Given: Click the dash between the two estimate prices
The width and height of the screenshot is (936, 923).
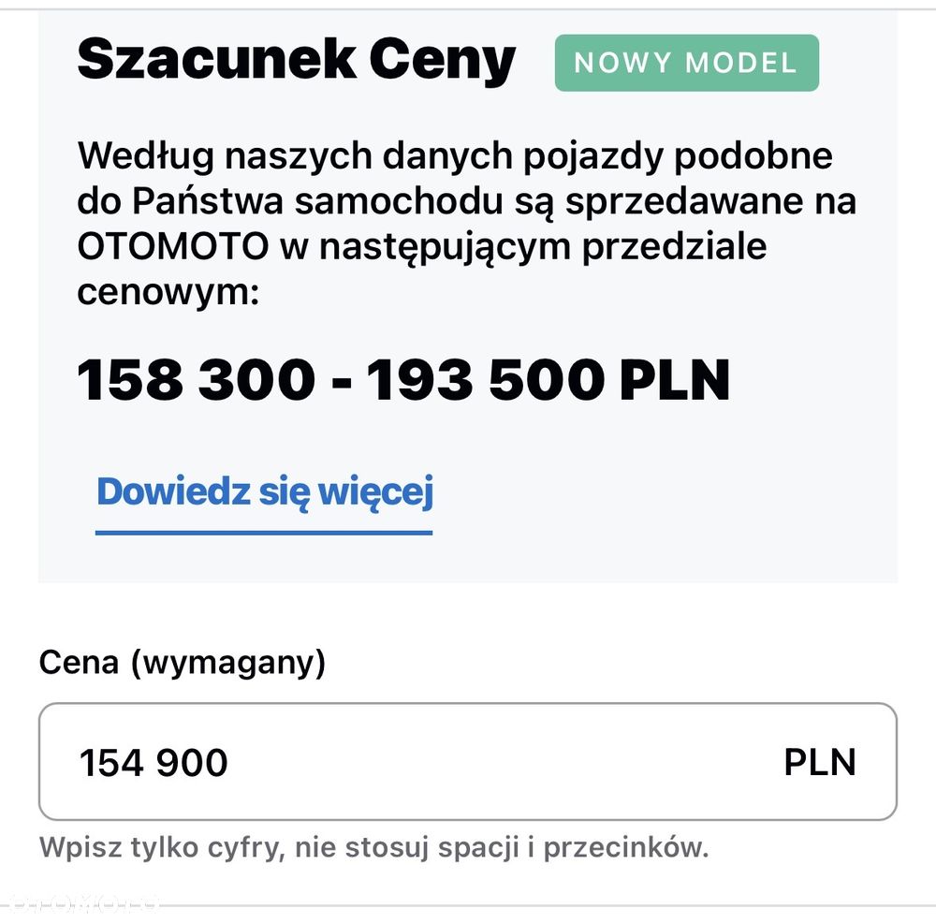Looking at the screenshot, I should pyautogui.click(x=341, y=381).
